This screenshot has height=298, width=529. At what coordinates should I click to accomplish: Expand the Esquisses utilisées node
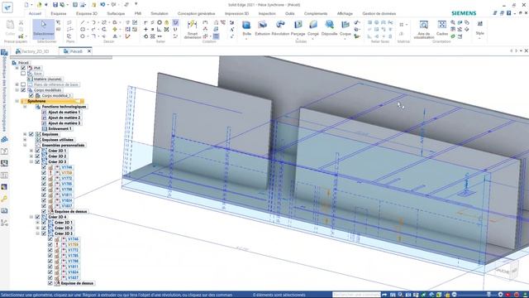click(25, 140)
